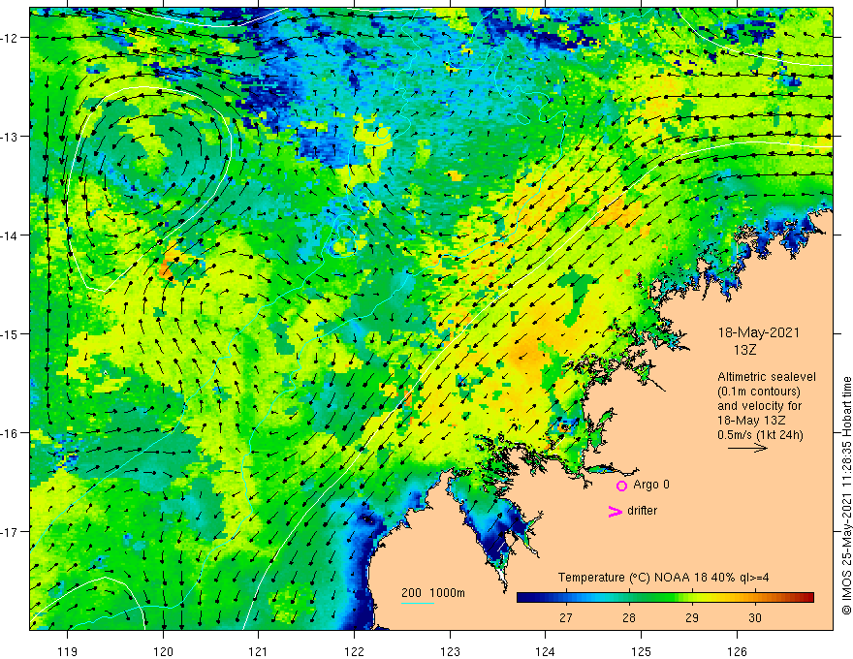Click the magenta Argo 0 circle marker
The image size is (853, 659).
(621, 486)
